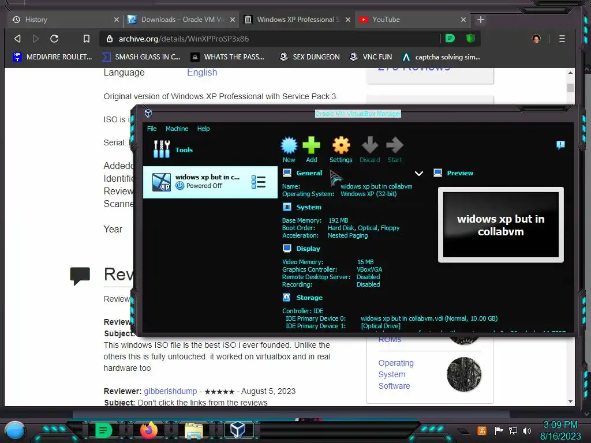Screen dimensions: 591x443
Task: Select the Tools icon in VirtualBox
Action: point(162,149)
